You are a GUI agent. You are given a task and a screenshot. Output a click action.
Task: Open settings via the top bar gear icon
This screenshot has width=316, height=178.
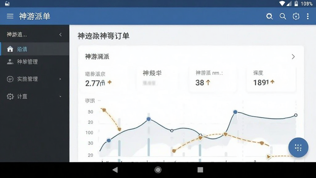296,16
